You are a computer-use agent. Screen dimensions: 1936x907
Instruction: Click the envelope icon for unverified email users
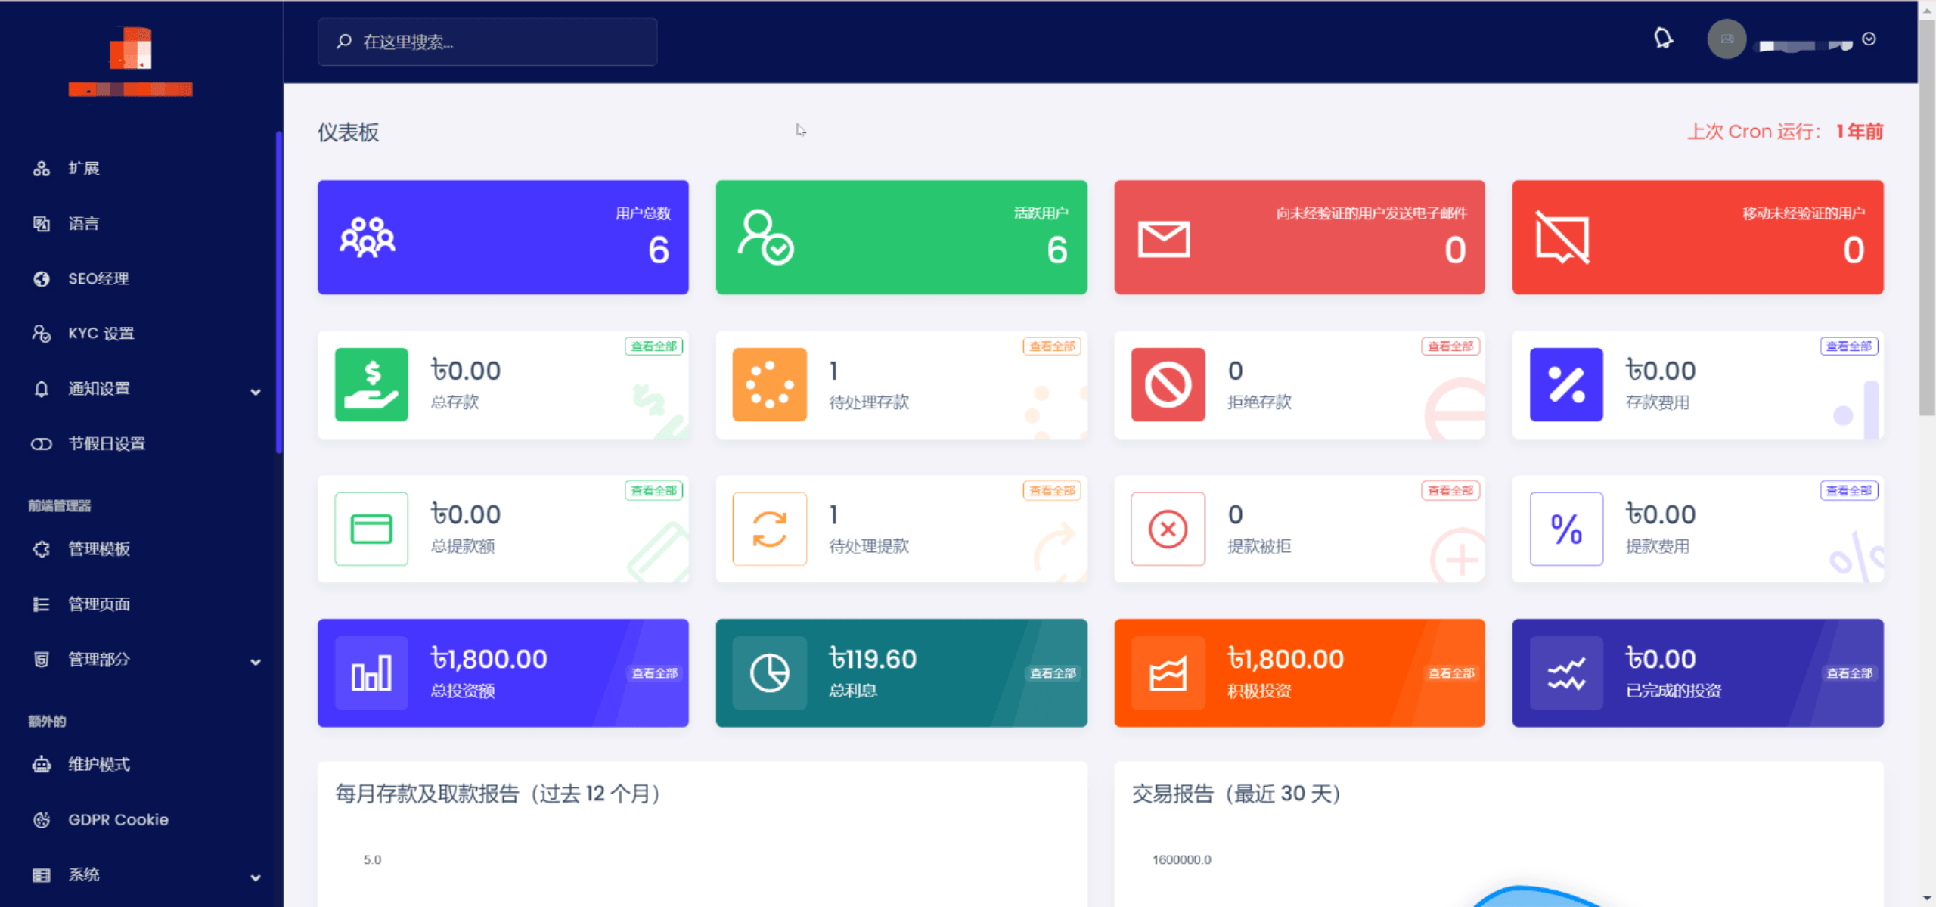click(1164, 239)
